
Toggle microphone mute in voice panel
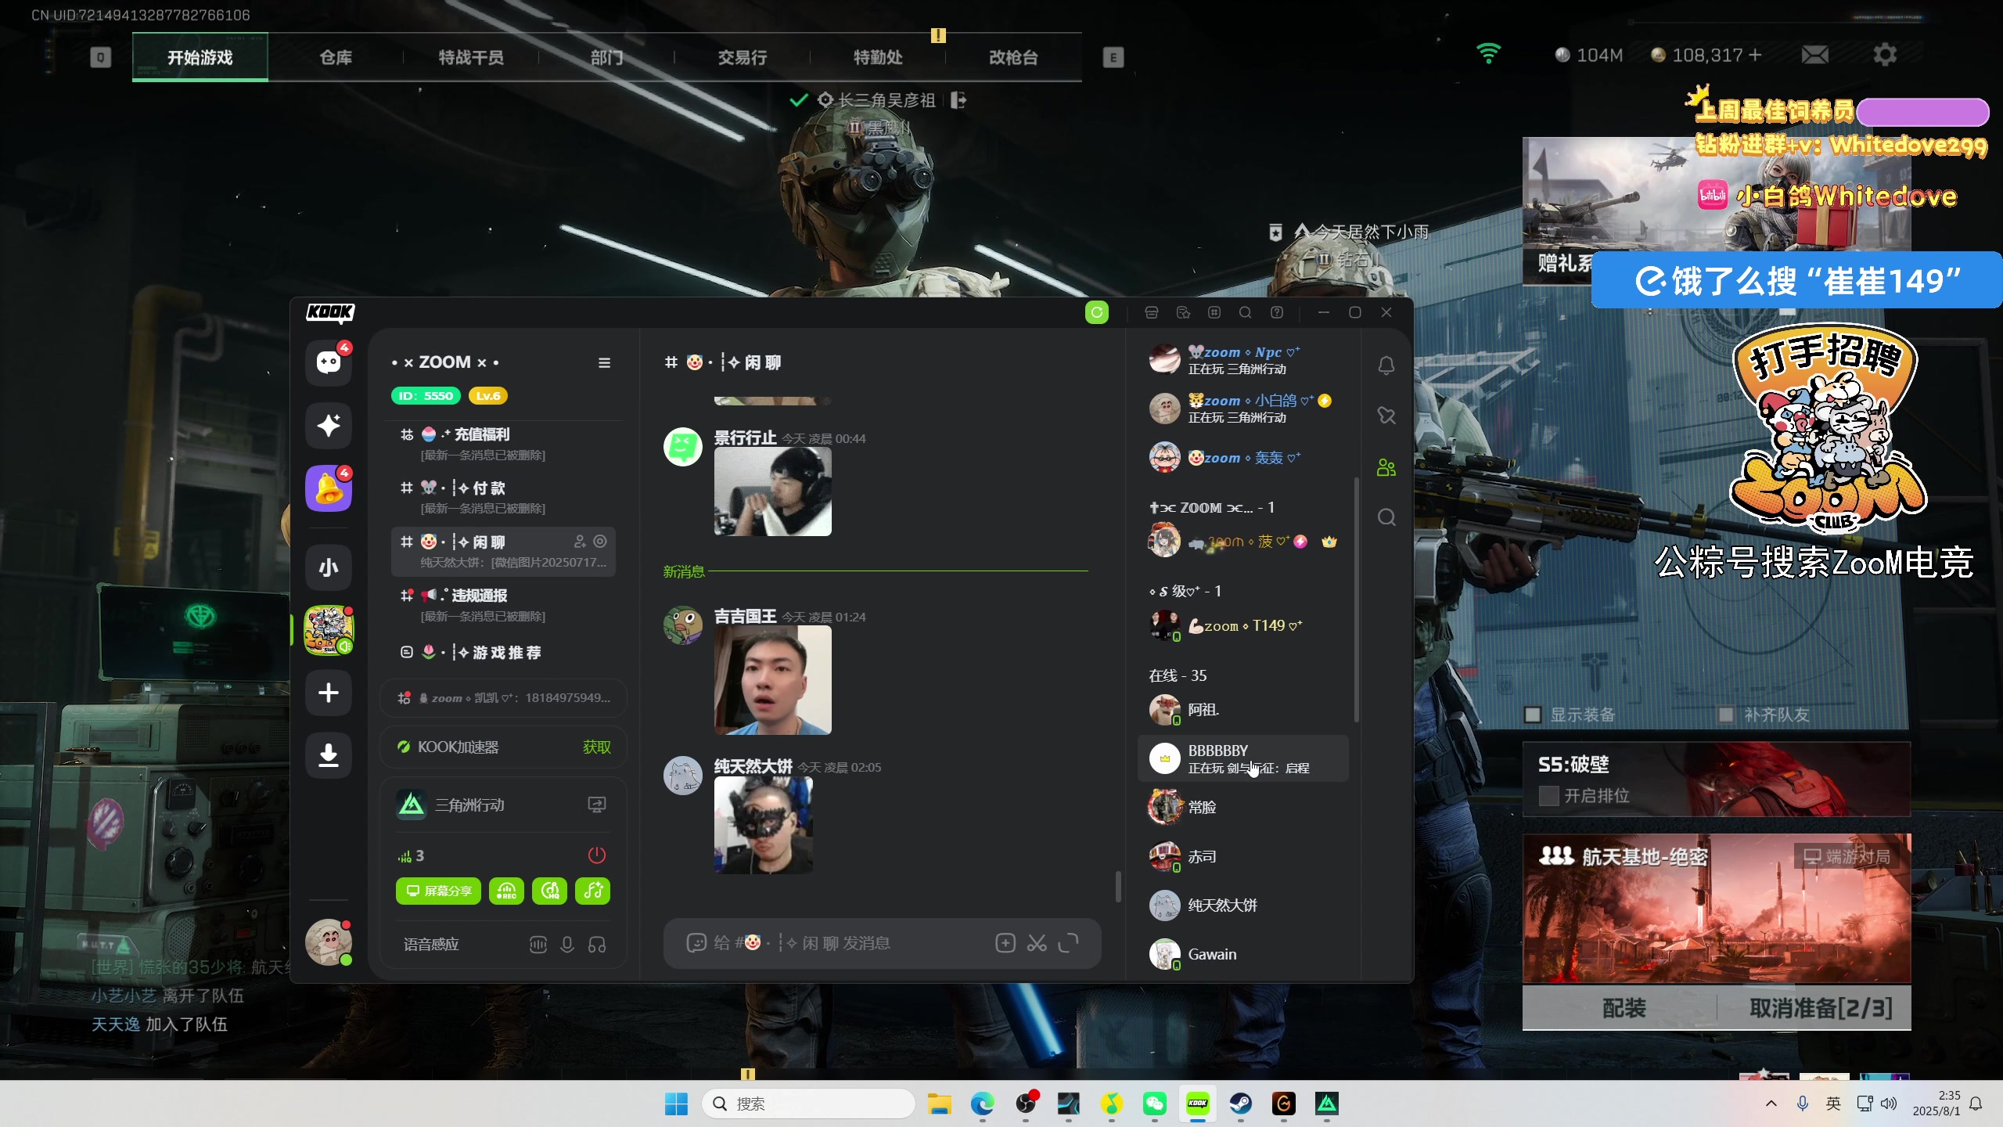(567, 945)
